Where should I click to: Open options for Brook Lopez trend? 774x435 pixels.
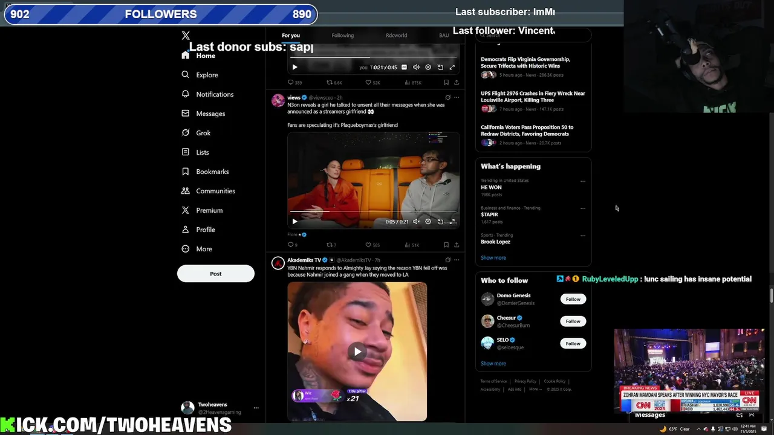point(583,235)
